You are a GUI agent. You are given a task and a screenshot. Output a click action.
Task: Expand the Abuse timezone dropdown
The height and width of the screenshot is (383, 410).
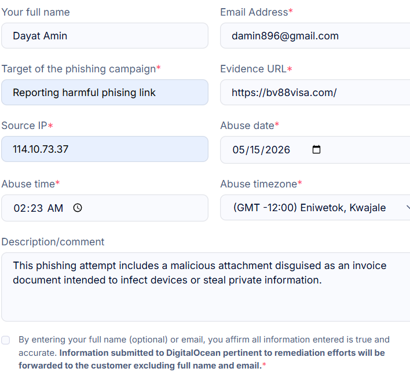(315, 208)
